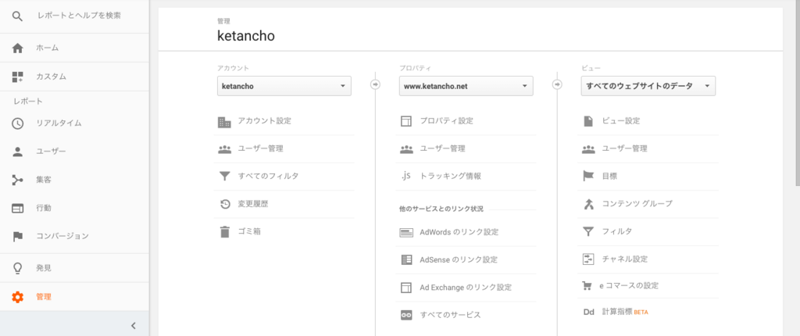Open トラッキング情報 link
800x336 pixels.
(450, 176)
